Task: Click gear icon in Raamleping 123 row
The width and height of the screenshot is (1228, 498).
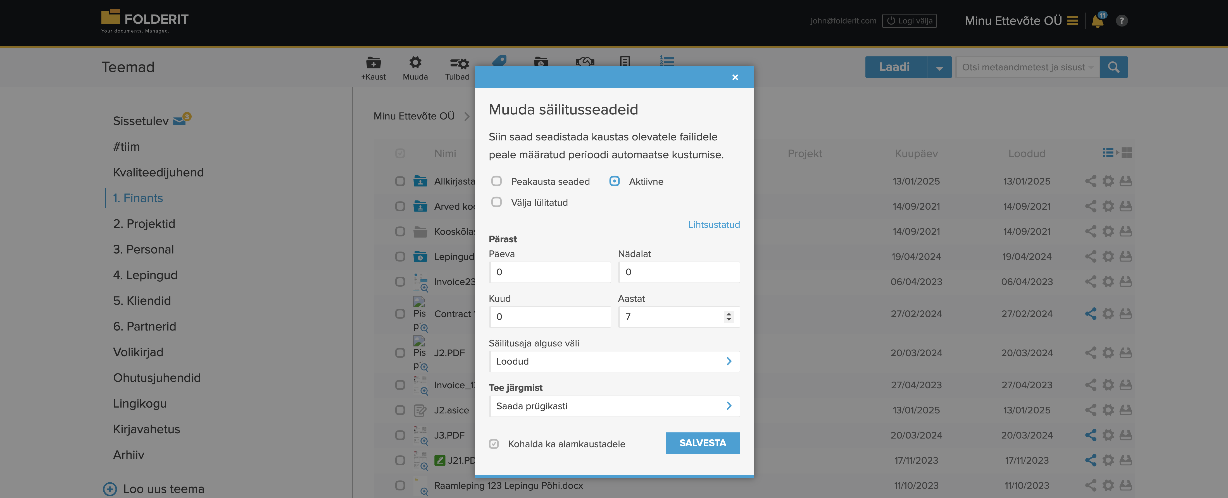Action: click(1108, 485)
